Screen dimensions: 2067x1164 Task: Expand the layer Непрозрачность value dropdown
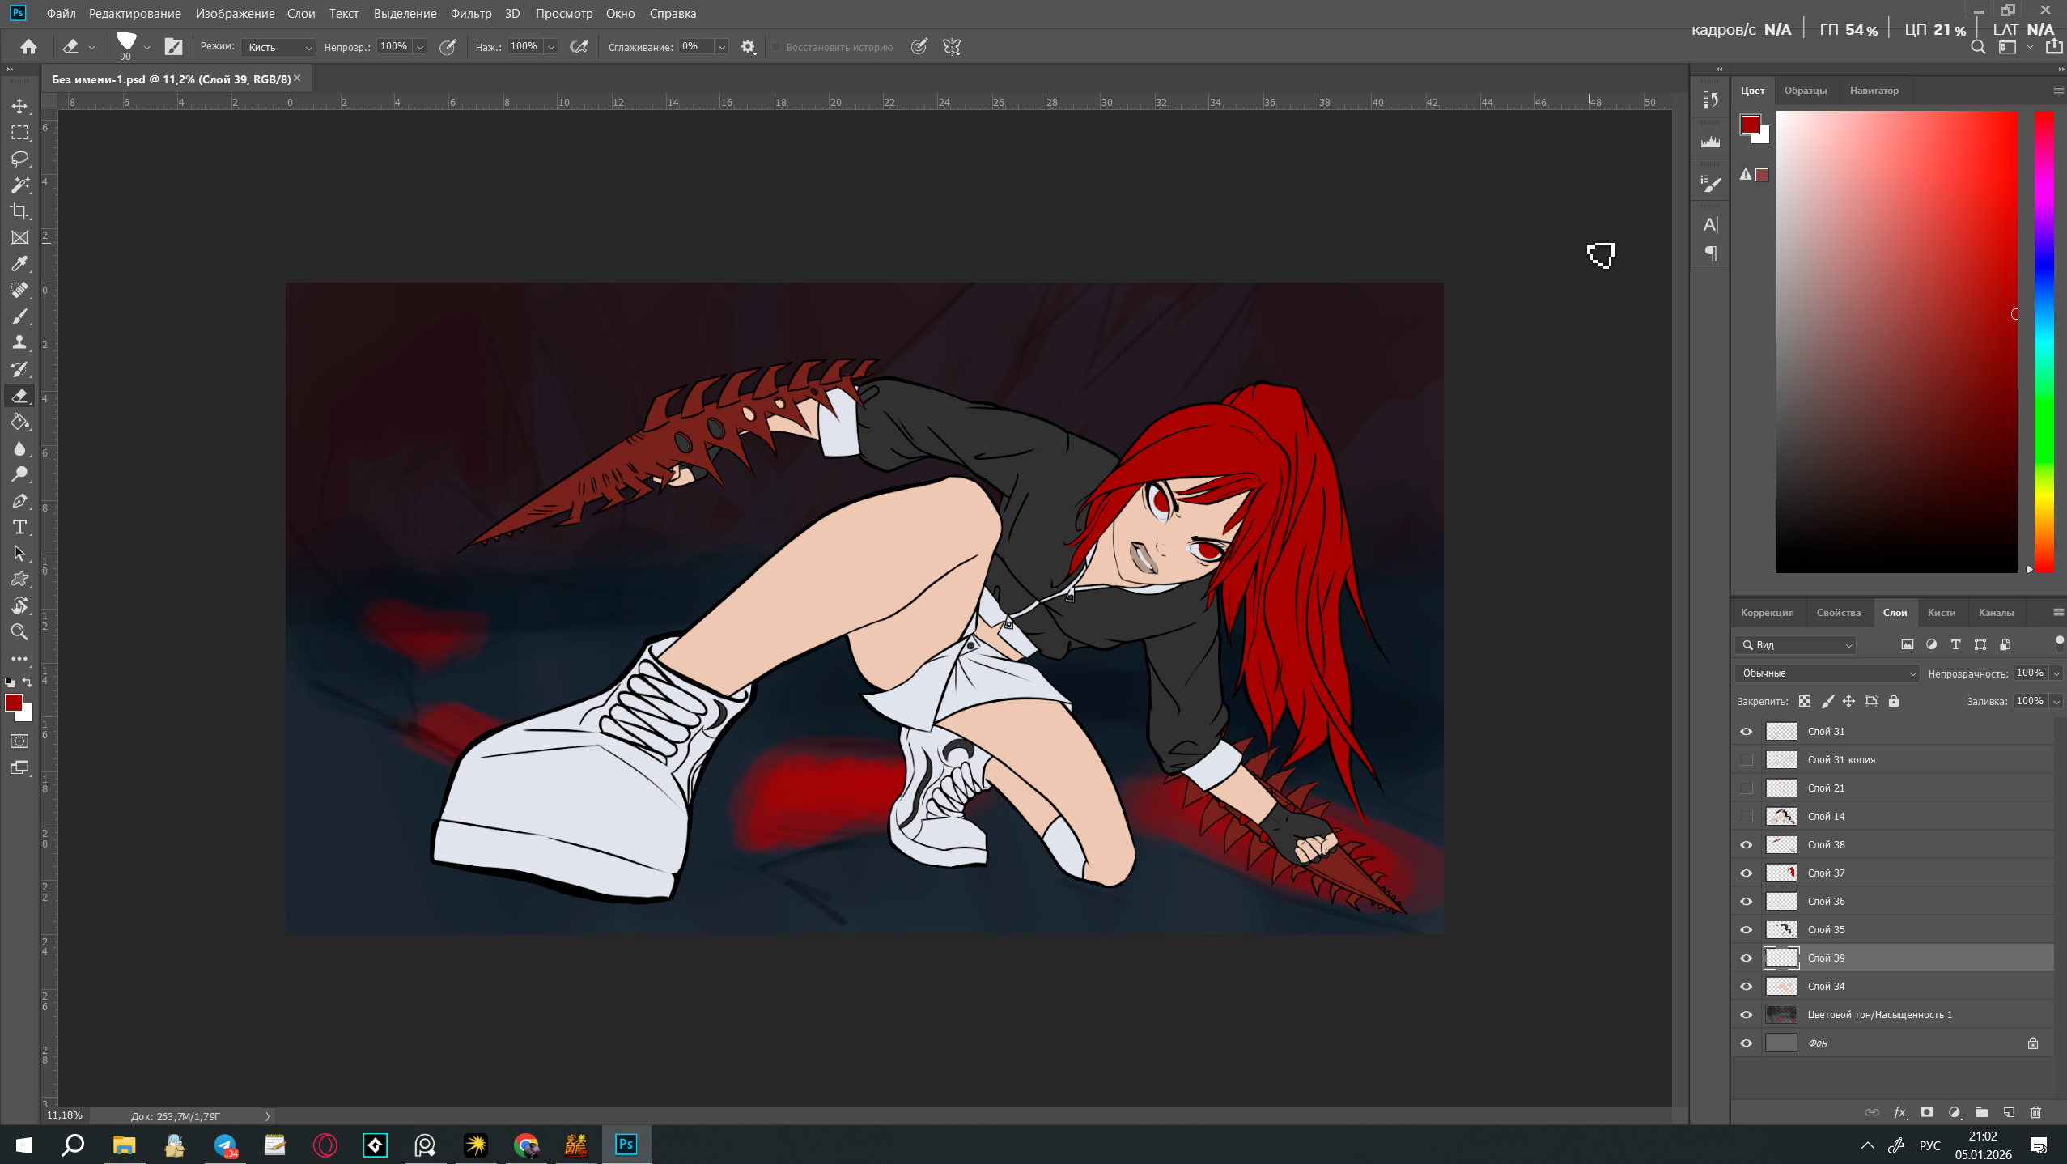pyautogui.click(x=2056, y=673)
